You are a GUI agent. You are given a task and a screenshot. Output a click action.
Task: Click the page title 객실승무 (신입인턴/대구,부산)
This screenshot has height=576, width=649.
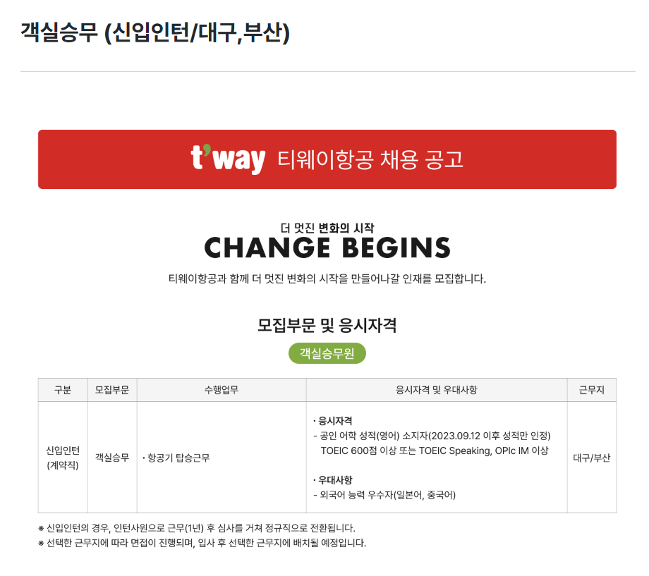(x=155, y=32)
